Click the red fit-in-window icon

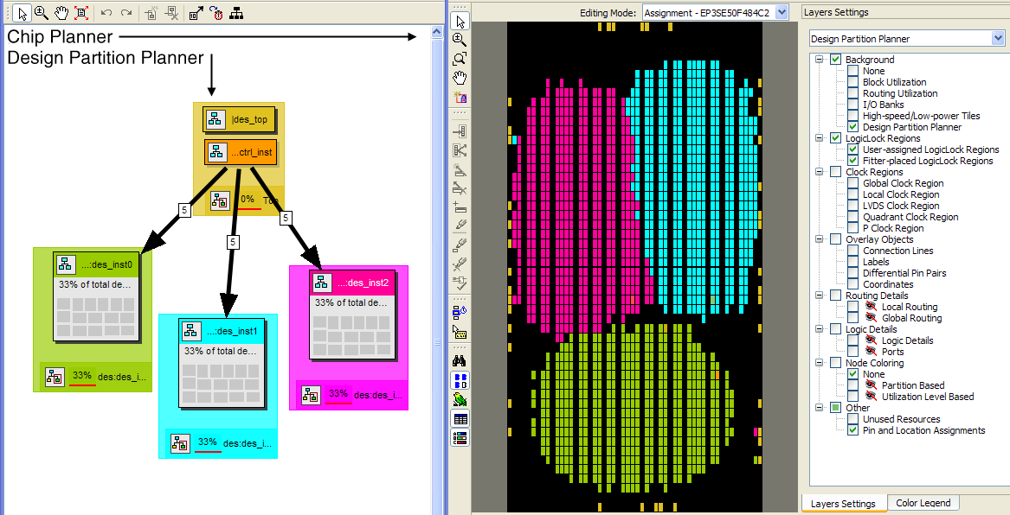(x=80, y=11)
